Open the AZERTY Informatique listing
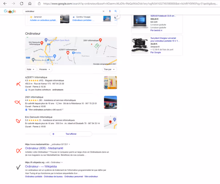Image resolution: width=220 pixels, height=184 pixels. 36,77
